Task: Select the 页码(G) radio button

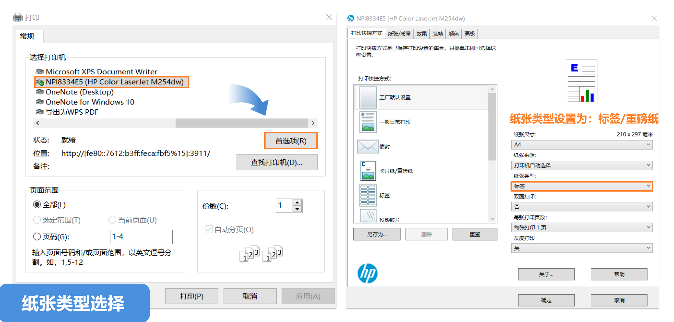Action: click(x=37, y=236)
